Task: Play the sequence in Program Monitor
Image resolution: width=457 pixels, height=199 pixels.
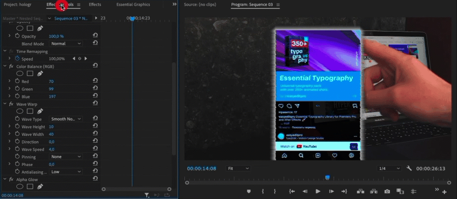Action: [x=318, y=191]
